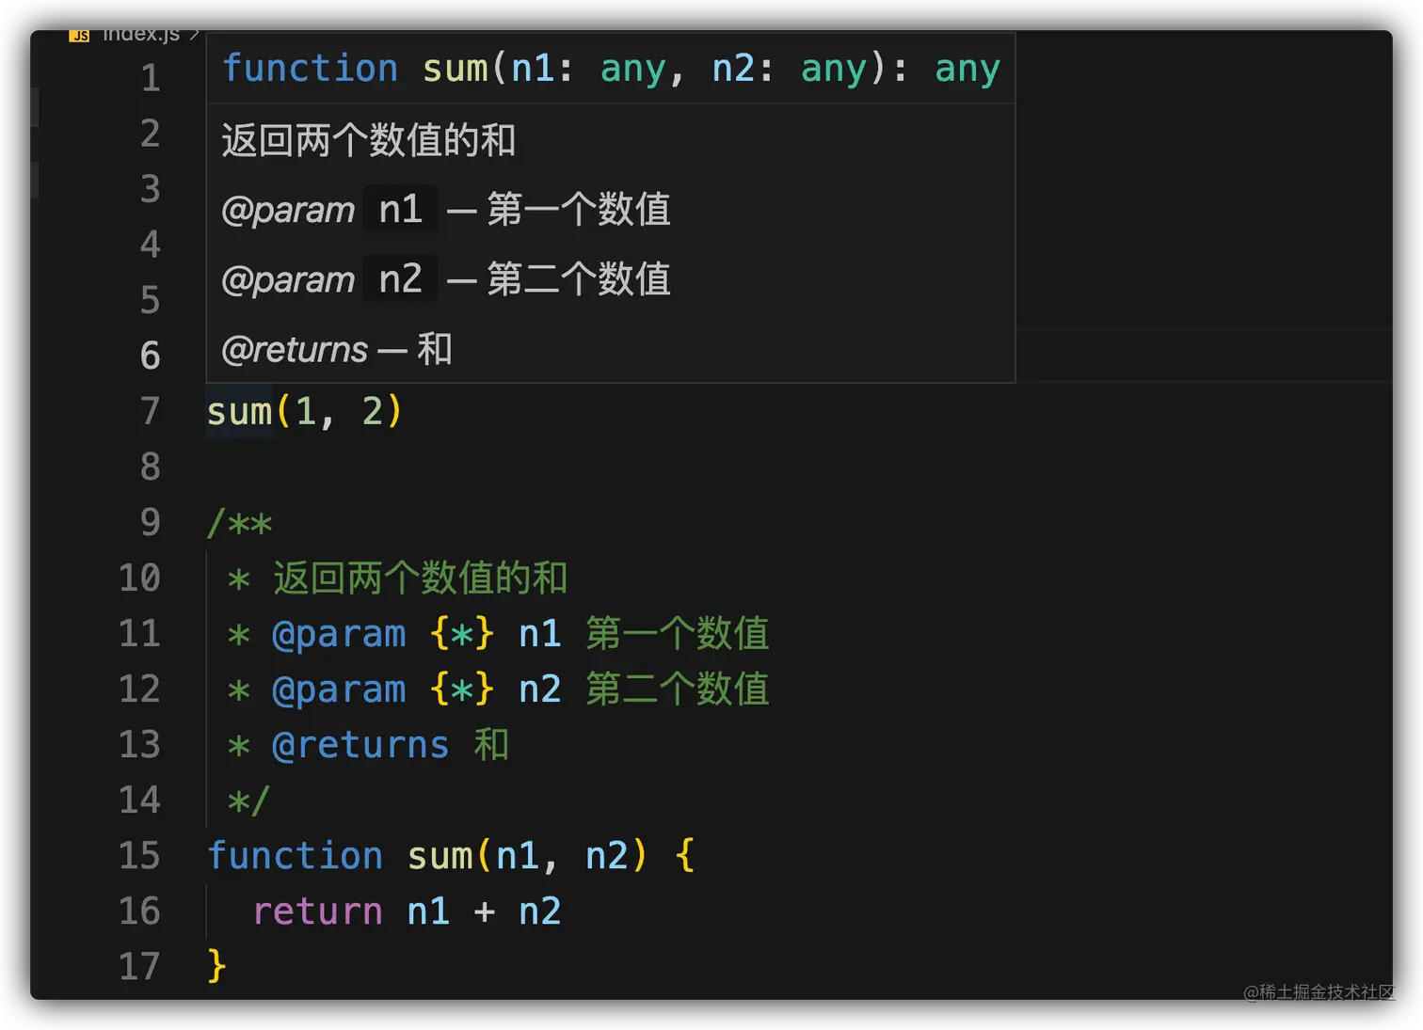Click the function keyword on line 15

point(295,855)
